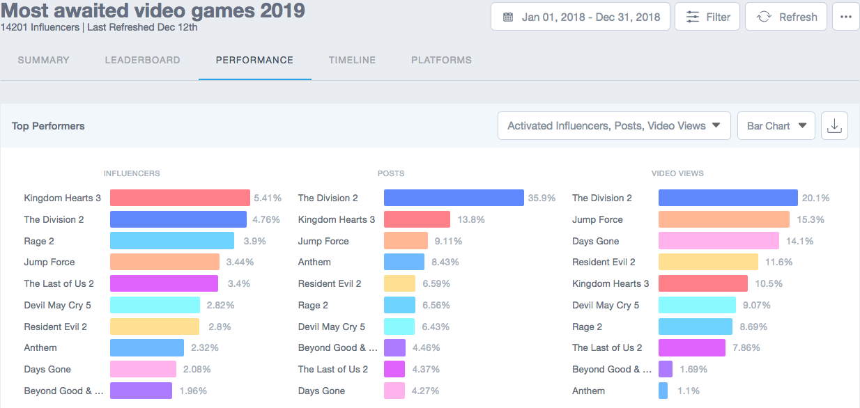The height and width of the screenshot is (408, 860).
Task: Open the Timeline tab
Action: pyautogui.click(x=352, y=60)
